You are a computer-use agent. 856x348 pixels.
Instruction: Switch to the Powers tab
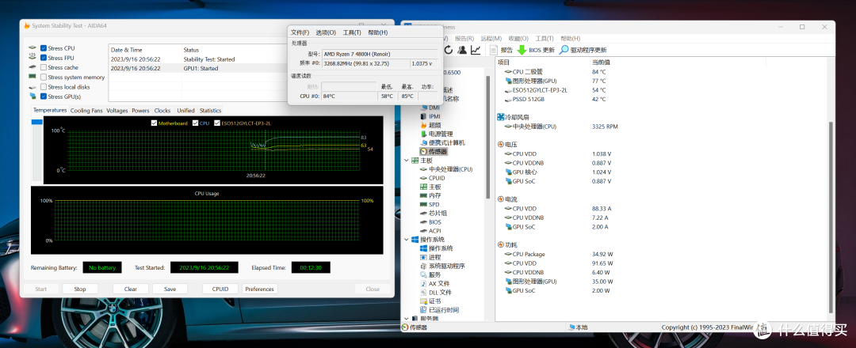[140, 111]
